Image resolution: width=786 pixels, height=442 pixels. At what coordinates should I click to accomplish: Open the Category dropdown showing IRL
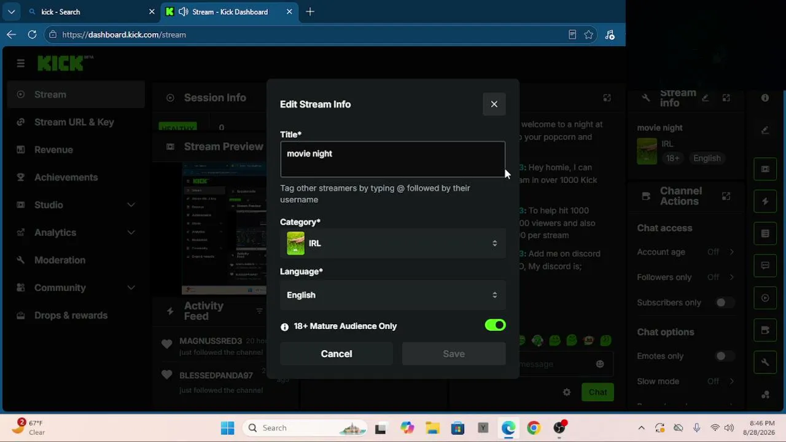click(x=393, y=244)
